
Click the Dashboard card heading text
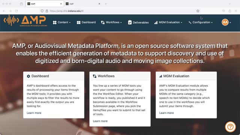click(40, 76)
